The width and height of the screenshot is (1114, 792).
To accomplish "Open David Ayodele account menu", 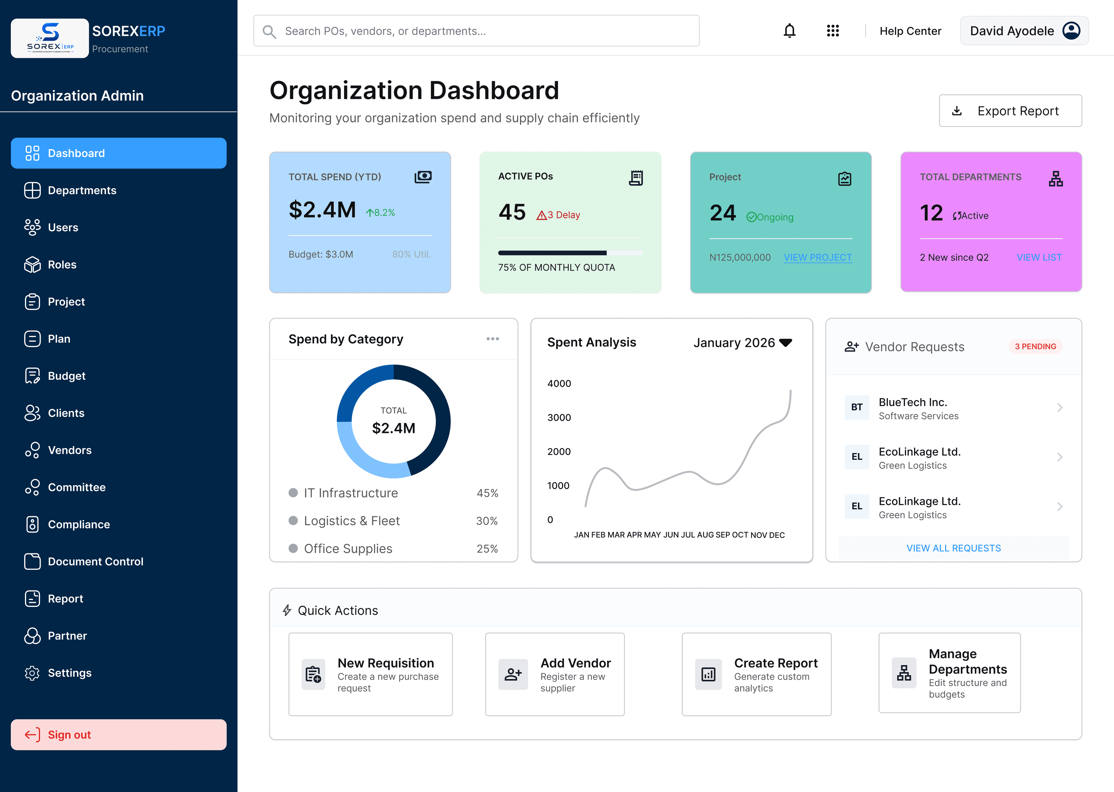I will coord(1024,31).
